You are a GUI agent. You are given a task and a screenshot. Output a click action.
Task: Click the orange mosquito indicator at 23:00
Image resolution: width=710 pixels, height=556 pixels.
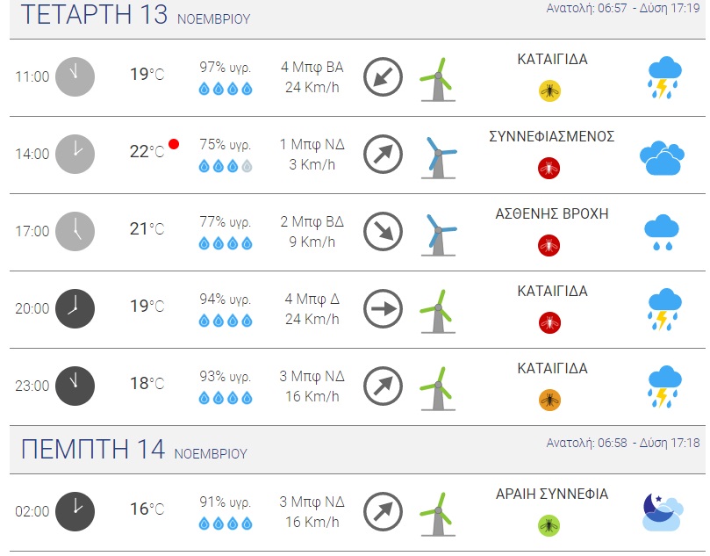pyautogui.click(x=549, y=400)
